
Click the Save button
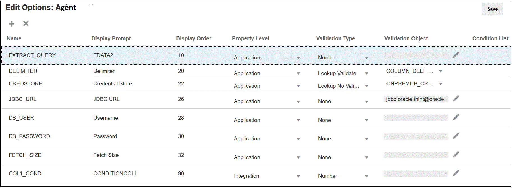point(492,9)
